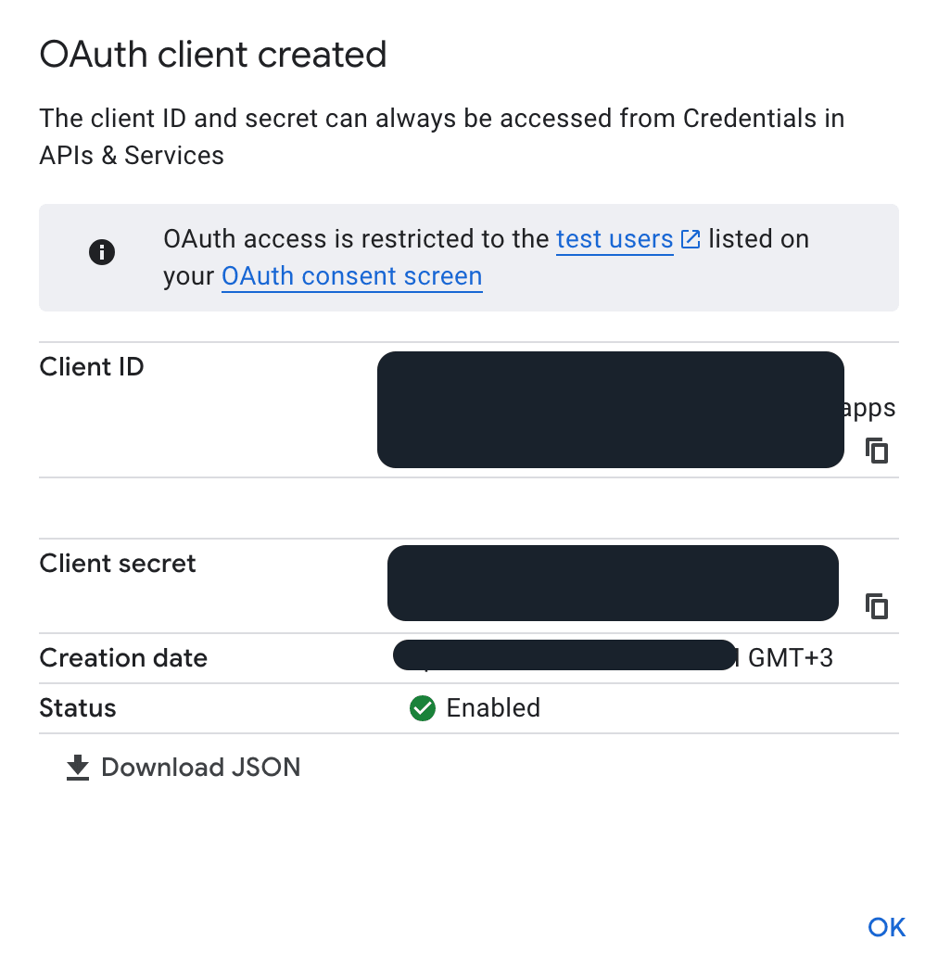Click the redacted Creation date value
The width and height of the screenshot is (938, 966).
pos(564,655)
